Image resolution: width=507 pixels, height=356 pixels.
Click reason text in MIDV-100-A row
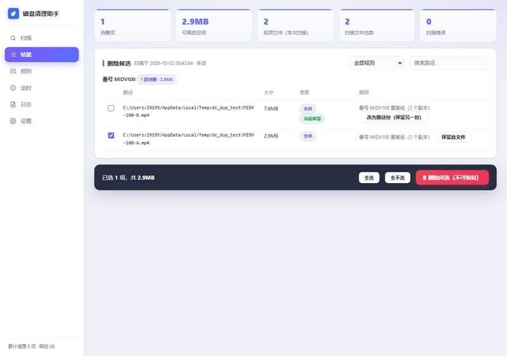click(x=394, y=137)
